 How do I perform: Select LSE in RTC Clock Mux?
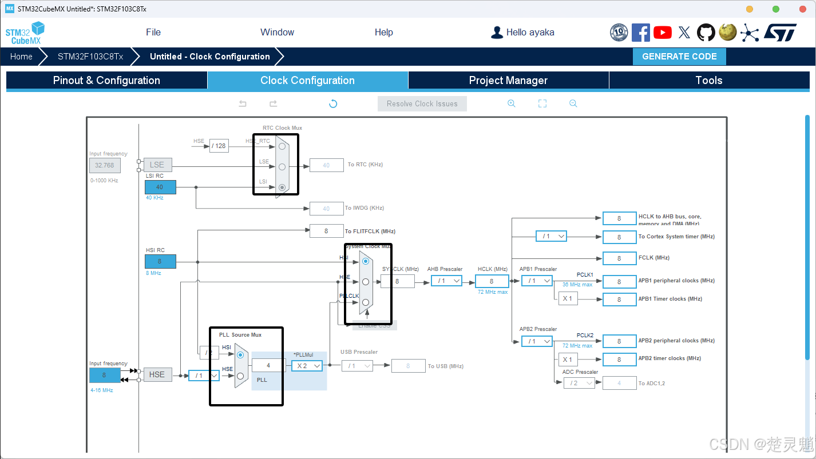click(x=282, y=167)
